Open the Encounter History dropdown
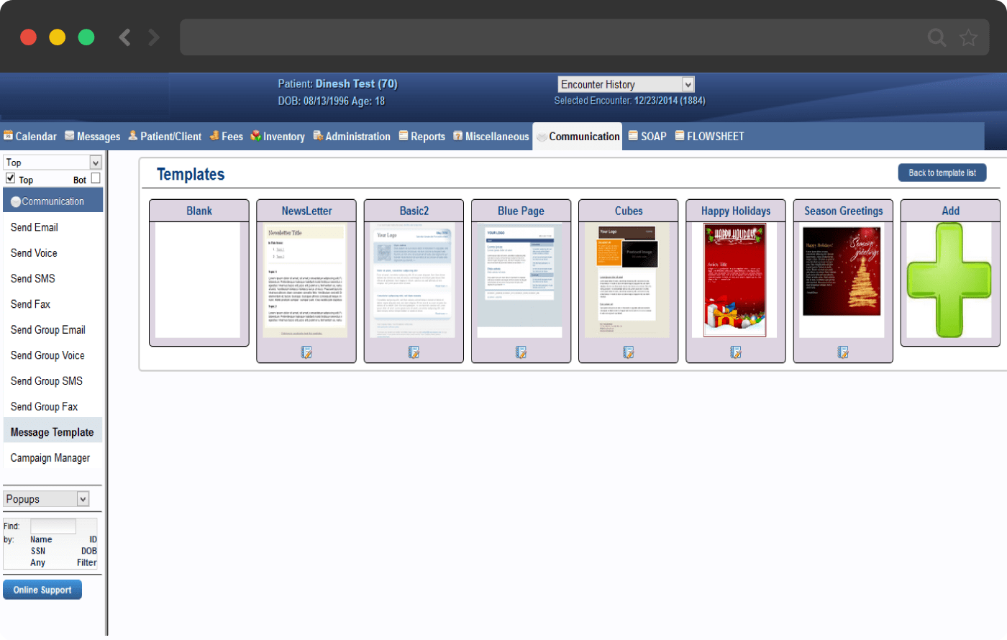The image size is (1007, 640). pos(626,84)
